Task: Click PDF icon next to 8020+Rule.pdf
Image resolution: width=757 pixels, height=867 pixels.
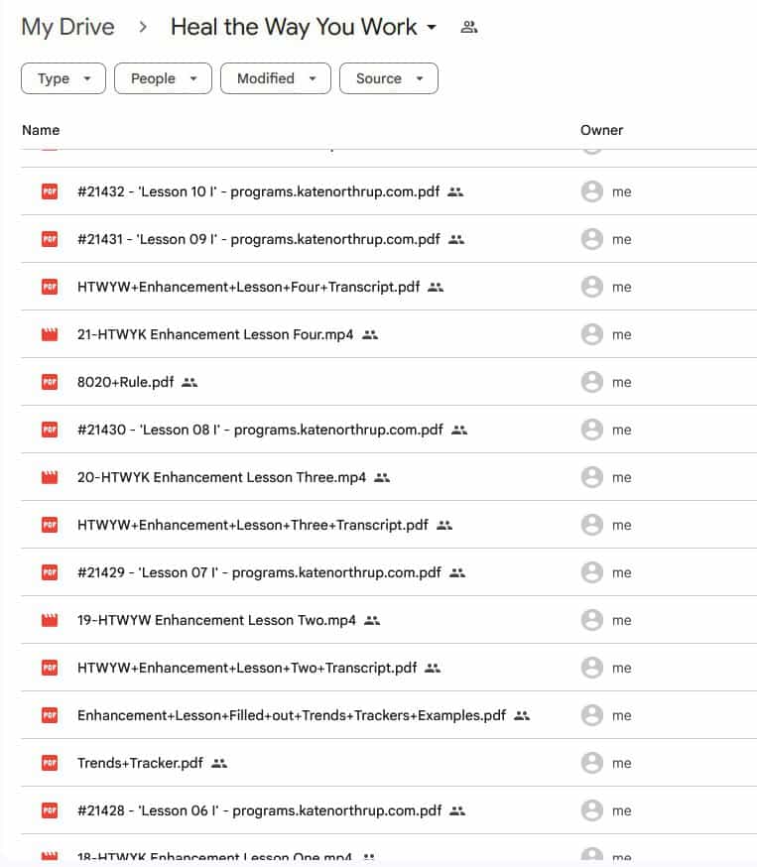Action: click(50, 382)
